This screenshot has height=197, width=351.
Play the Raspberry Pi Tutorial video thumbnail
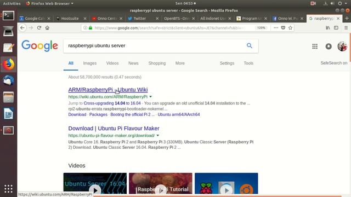161,184
